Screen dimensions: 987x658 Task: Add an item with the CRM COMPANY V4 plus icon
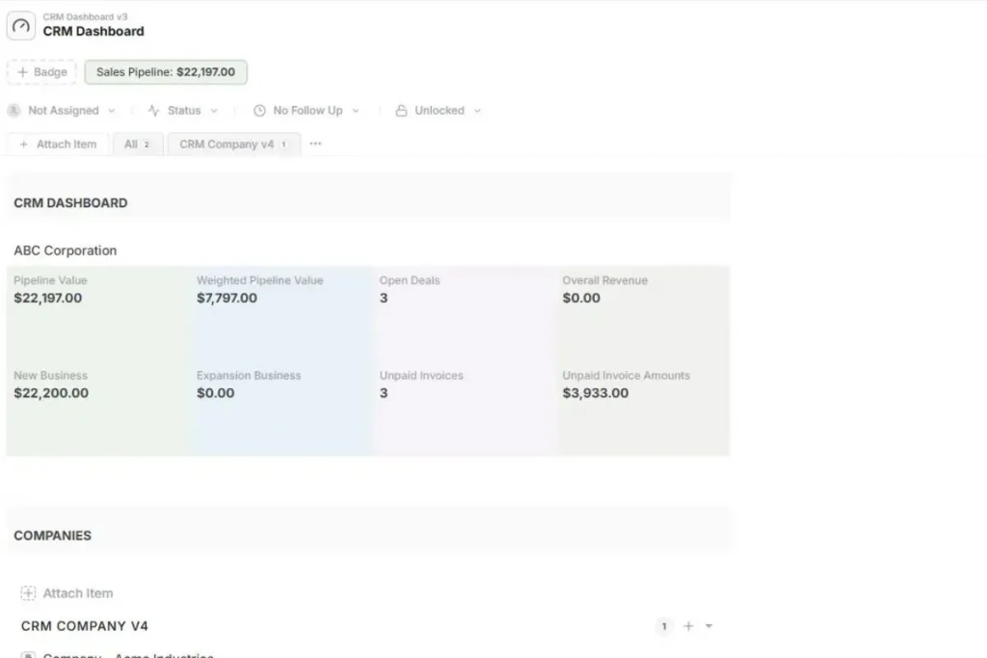pos(688,626)
